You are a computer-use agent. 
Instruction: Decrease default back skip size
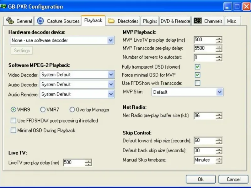pos(219,152)
